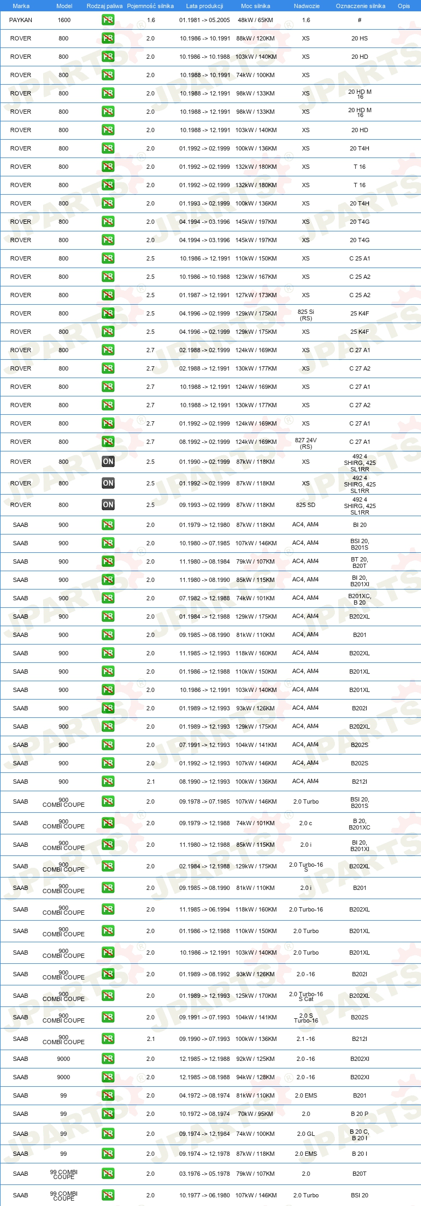Click the petrol icon in the ROVER 825 Si (RS) row
The width and height of the screenshot is (421, 1206).
click(x=108, y=313)
